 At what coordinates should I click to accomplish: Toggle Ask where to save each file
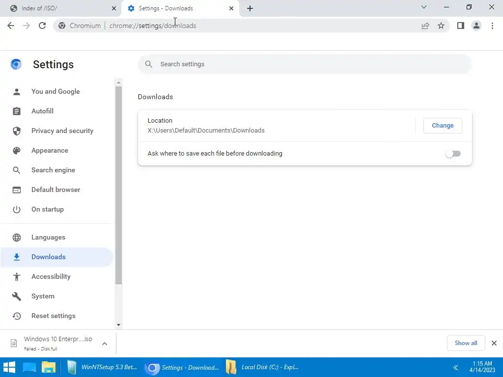point(453,154)
